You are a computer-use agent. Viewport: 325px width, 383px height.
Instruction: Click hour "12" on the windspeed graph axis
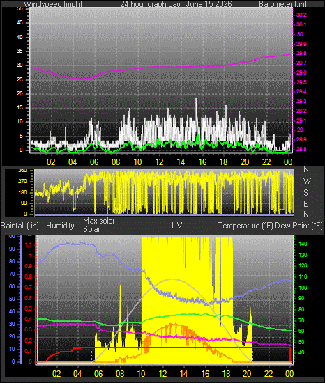pos(159,162)
